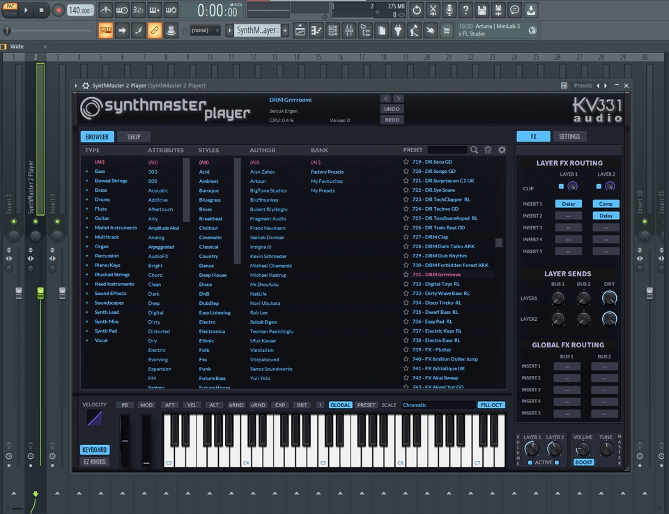The image size is (669, 514).
Task: Expand the Drums type category
Action: coord(87,199)
